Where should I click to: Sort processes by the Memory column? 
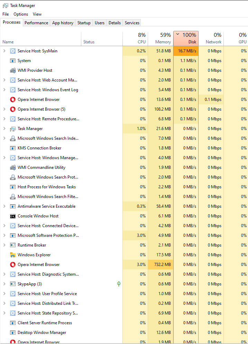(x=160, y=38)
